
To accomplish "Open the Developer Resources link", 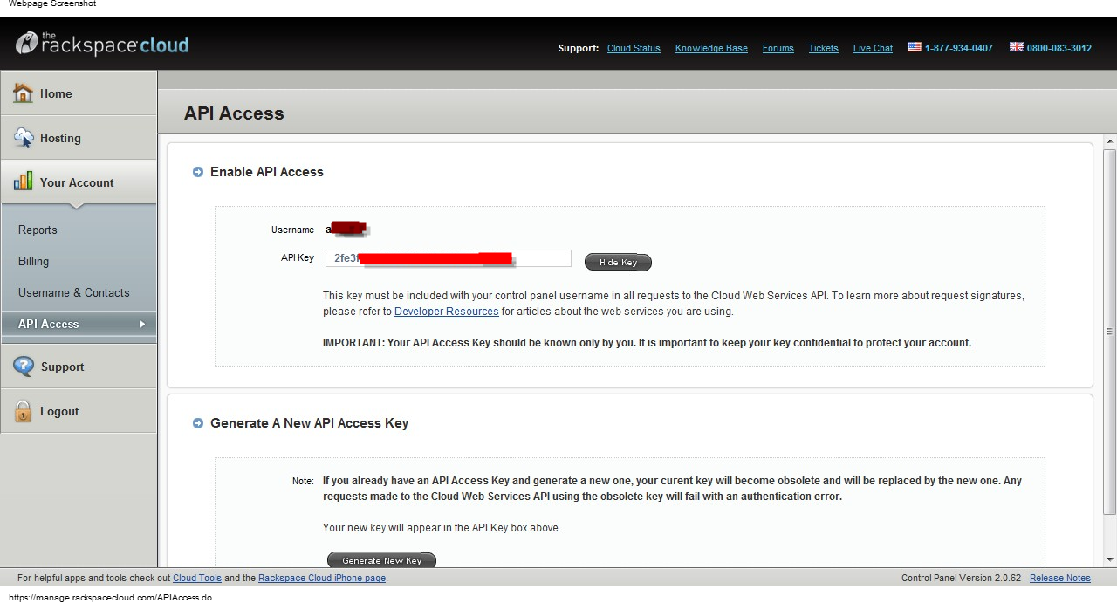I will click(x=446, y=312).
